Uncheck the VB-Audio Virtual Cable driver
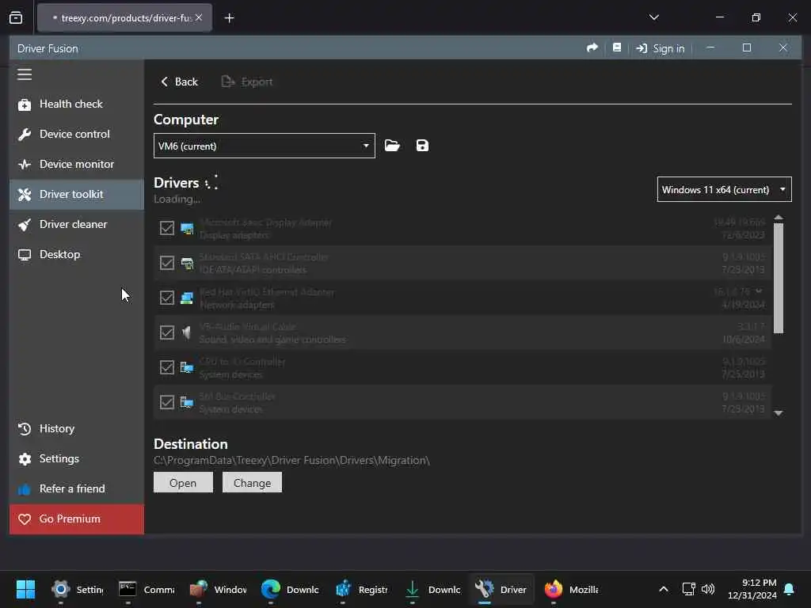Screen dimensions: 811x608 (166, 332)
